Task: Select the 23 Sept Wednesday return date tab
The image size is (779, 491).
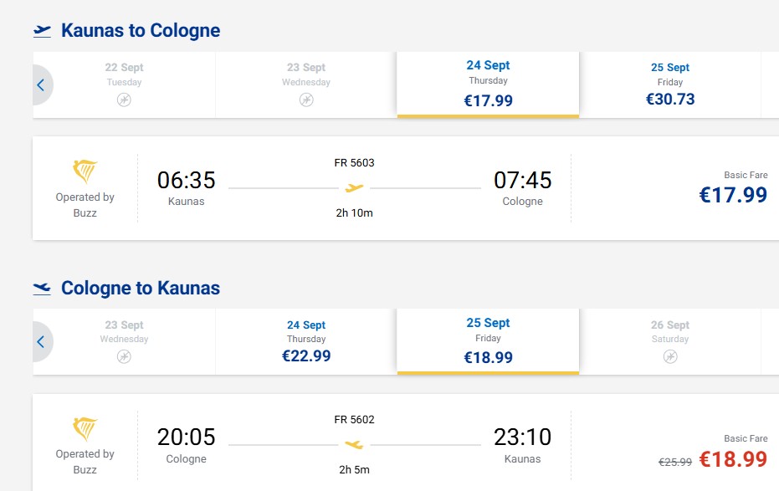Action: [124, 341]
